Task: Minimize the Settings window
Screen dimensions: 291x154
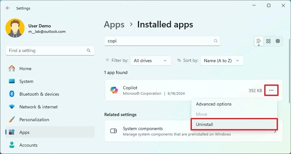Action: [254, 5]
